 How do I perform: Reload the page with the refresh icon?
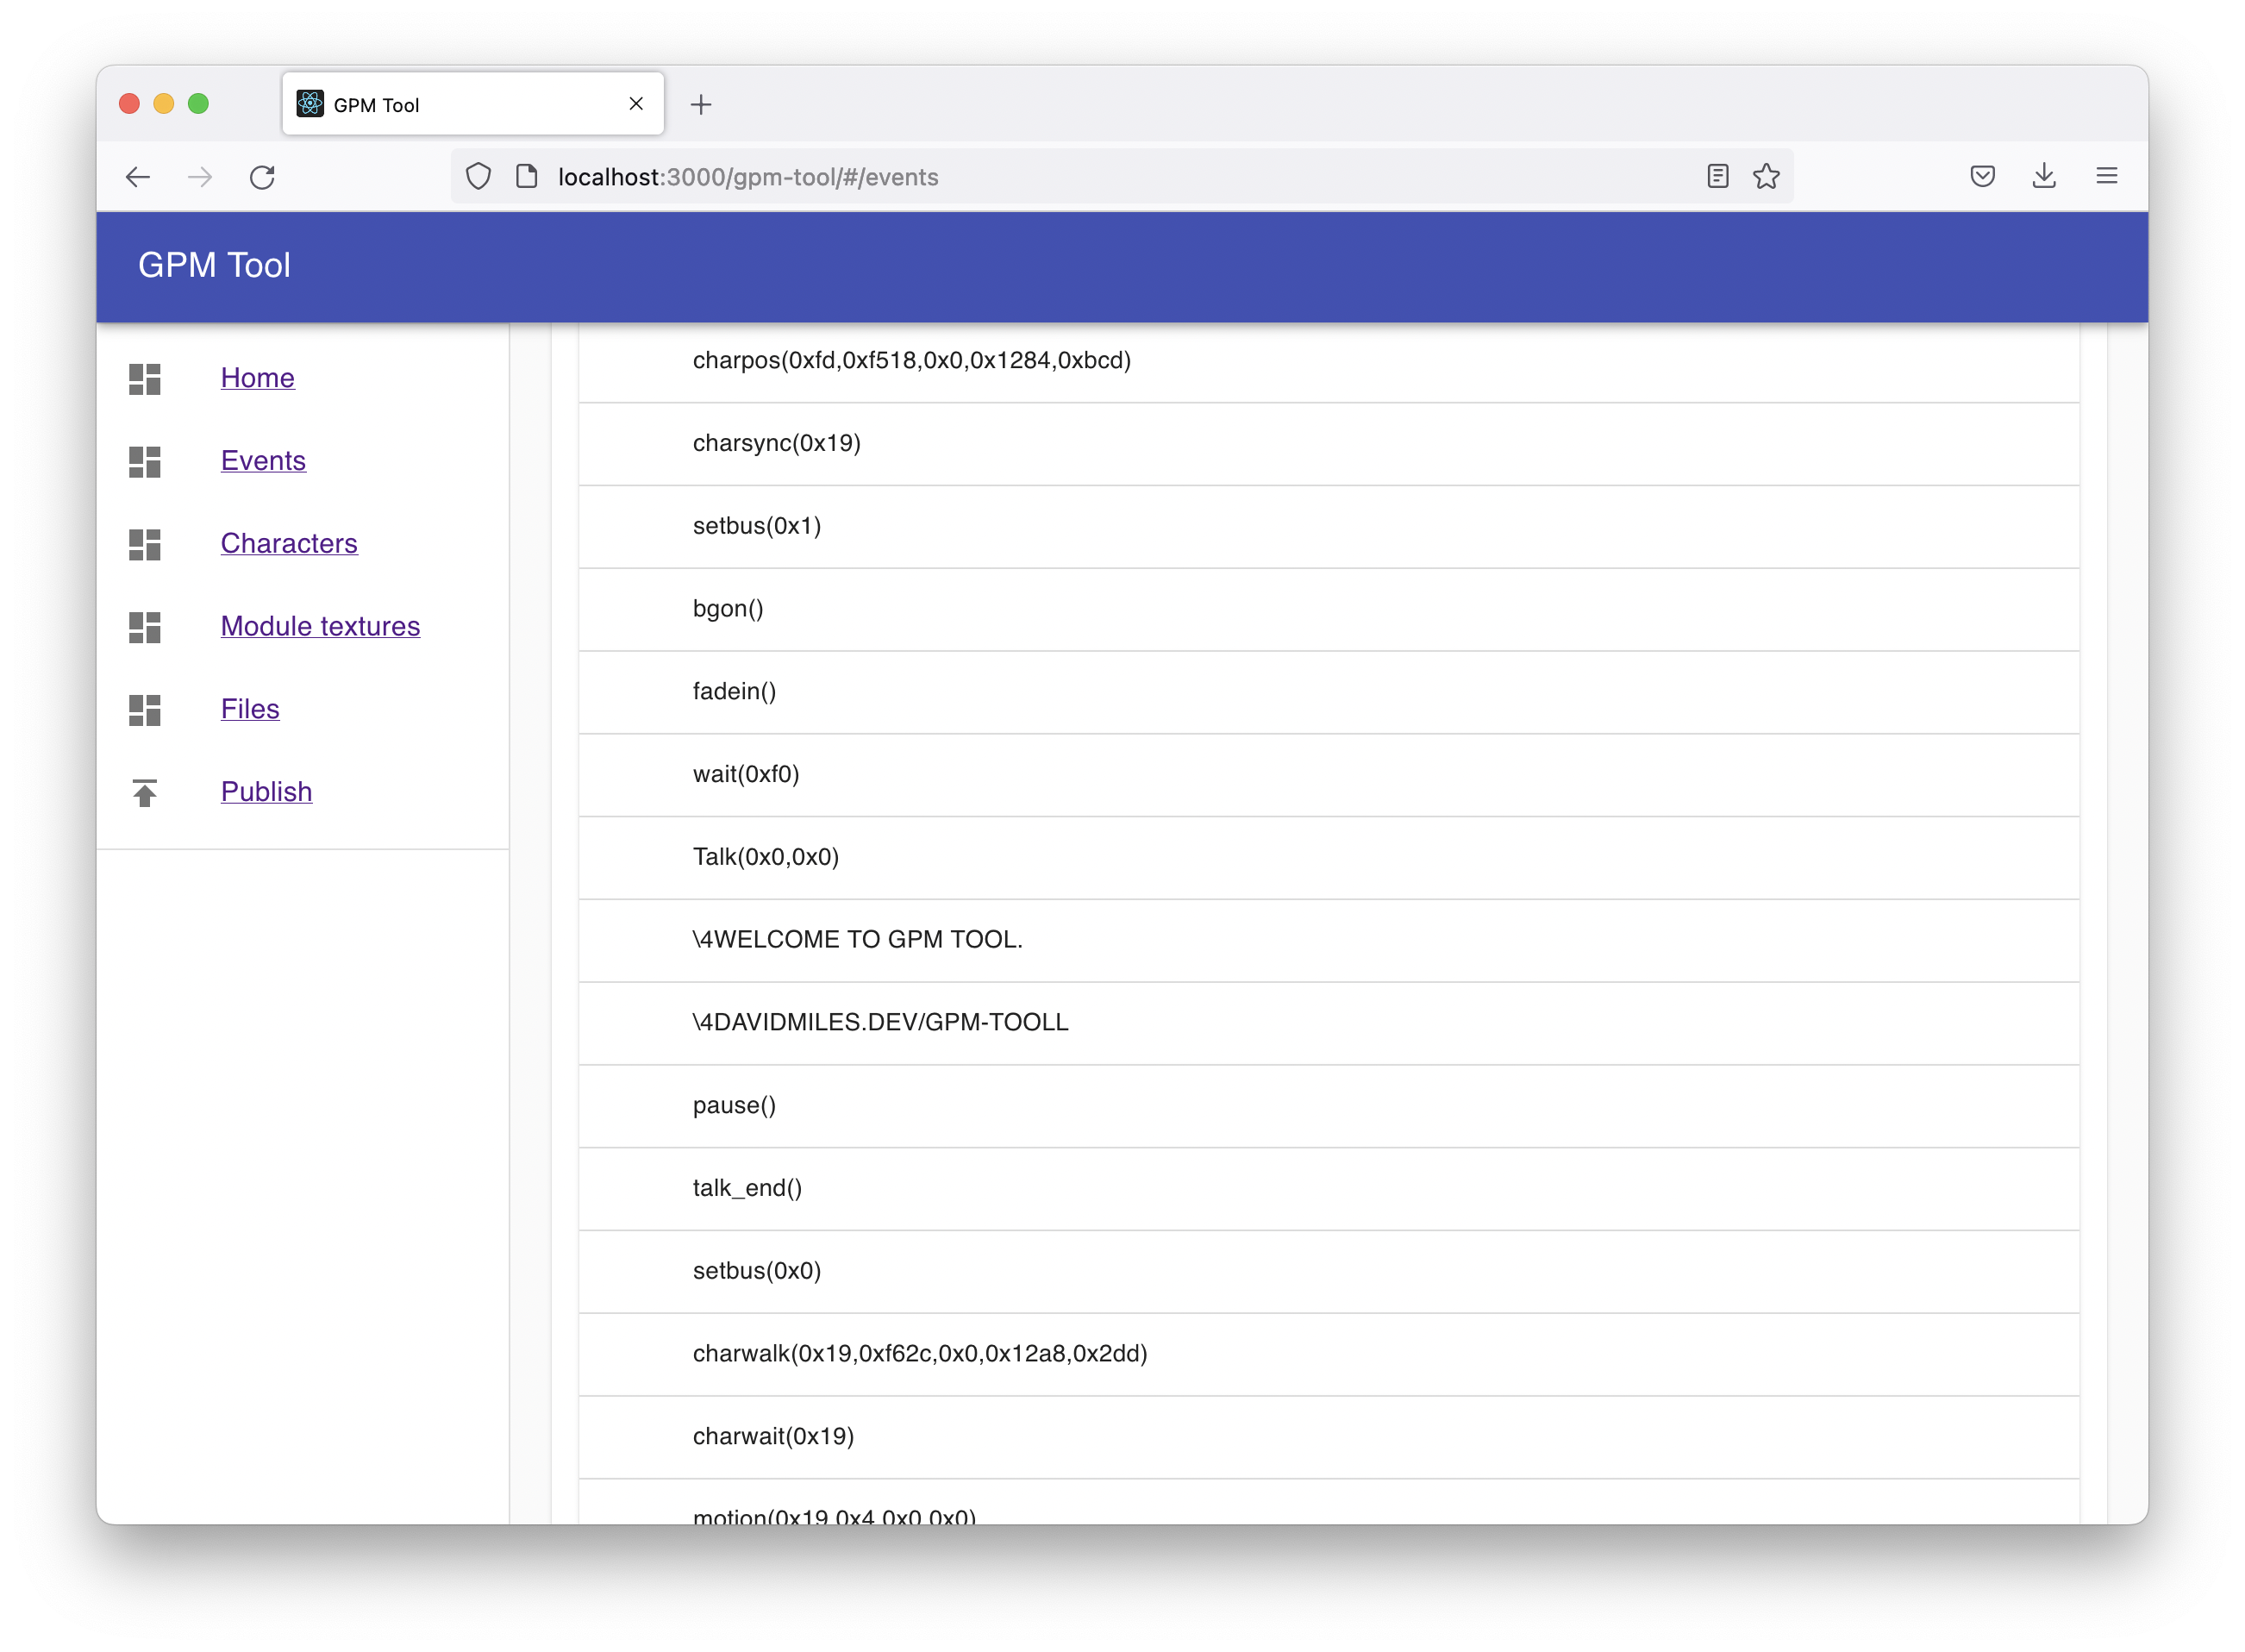pos(262,177)
